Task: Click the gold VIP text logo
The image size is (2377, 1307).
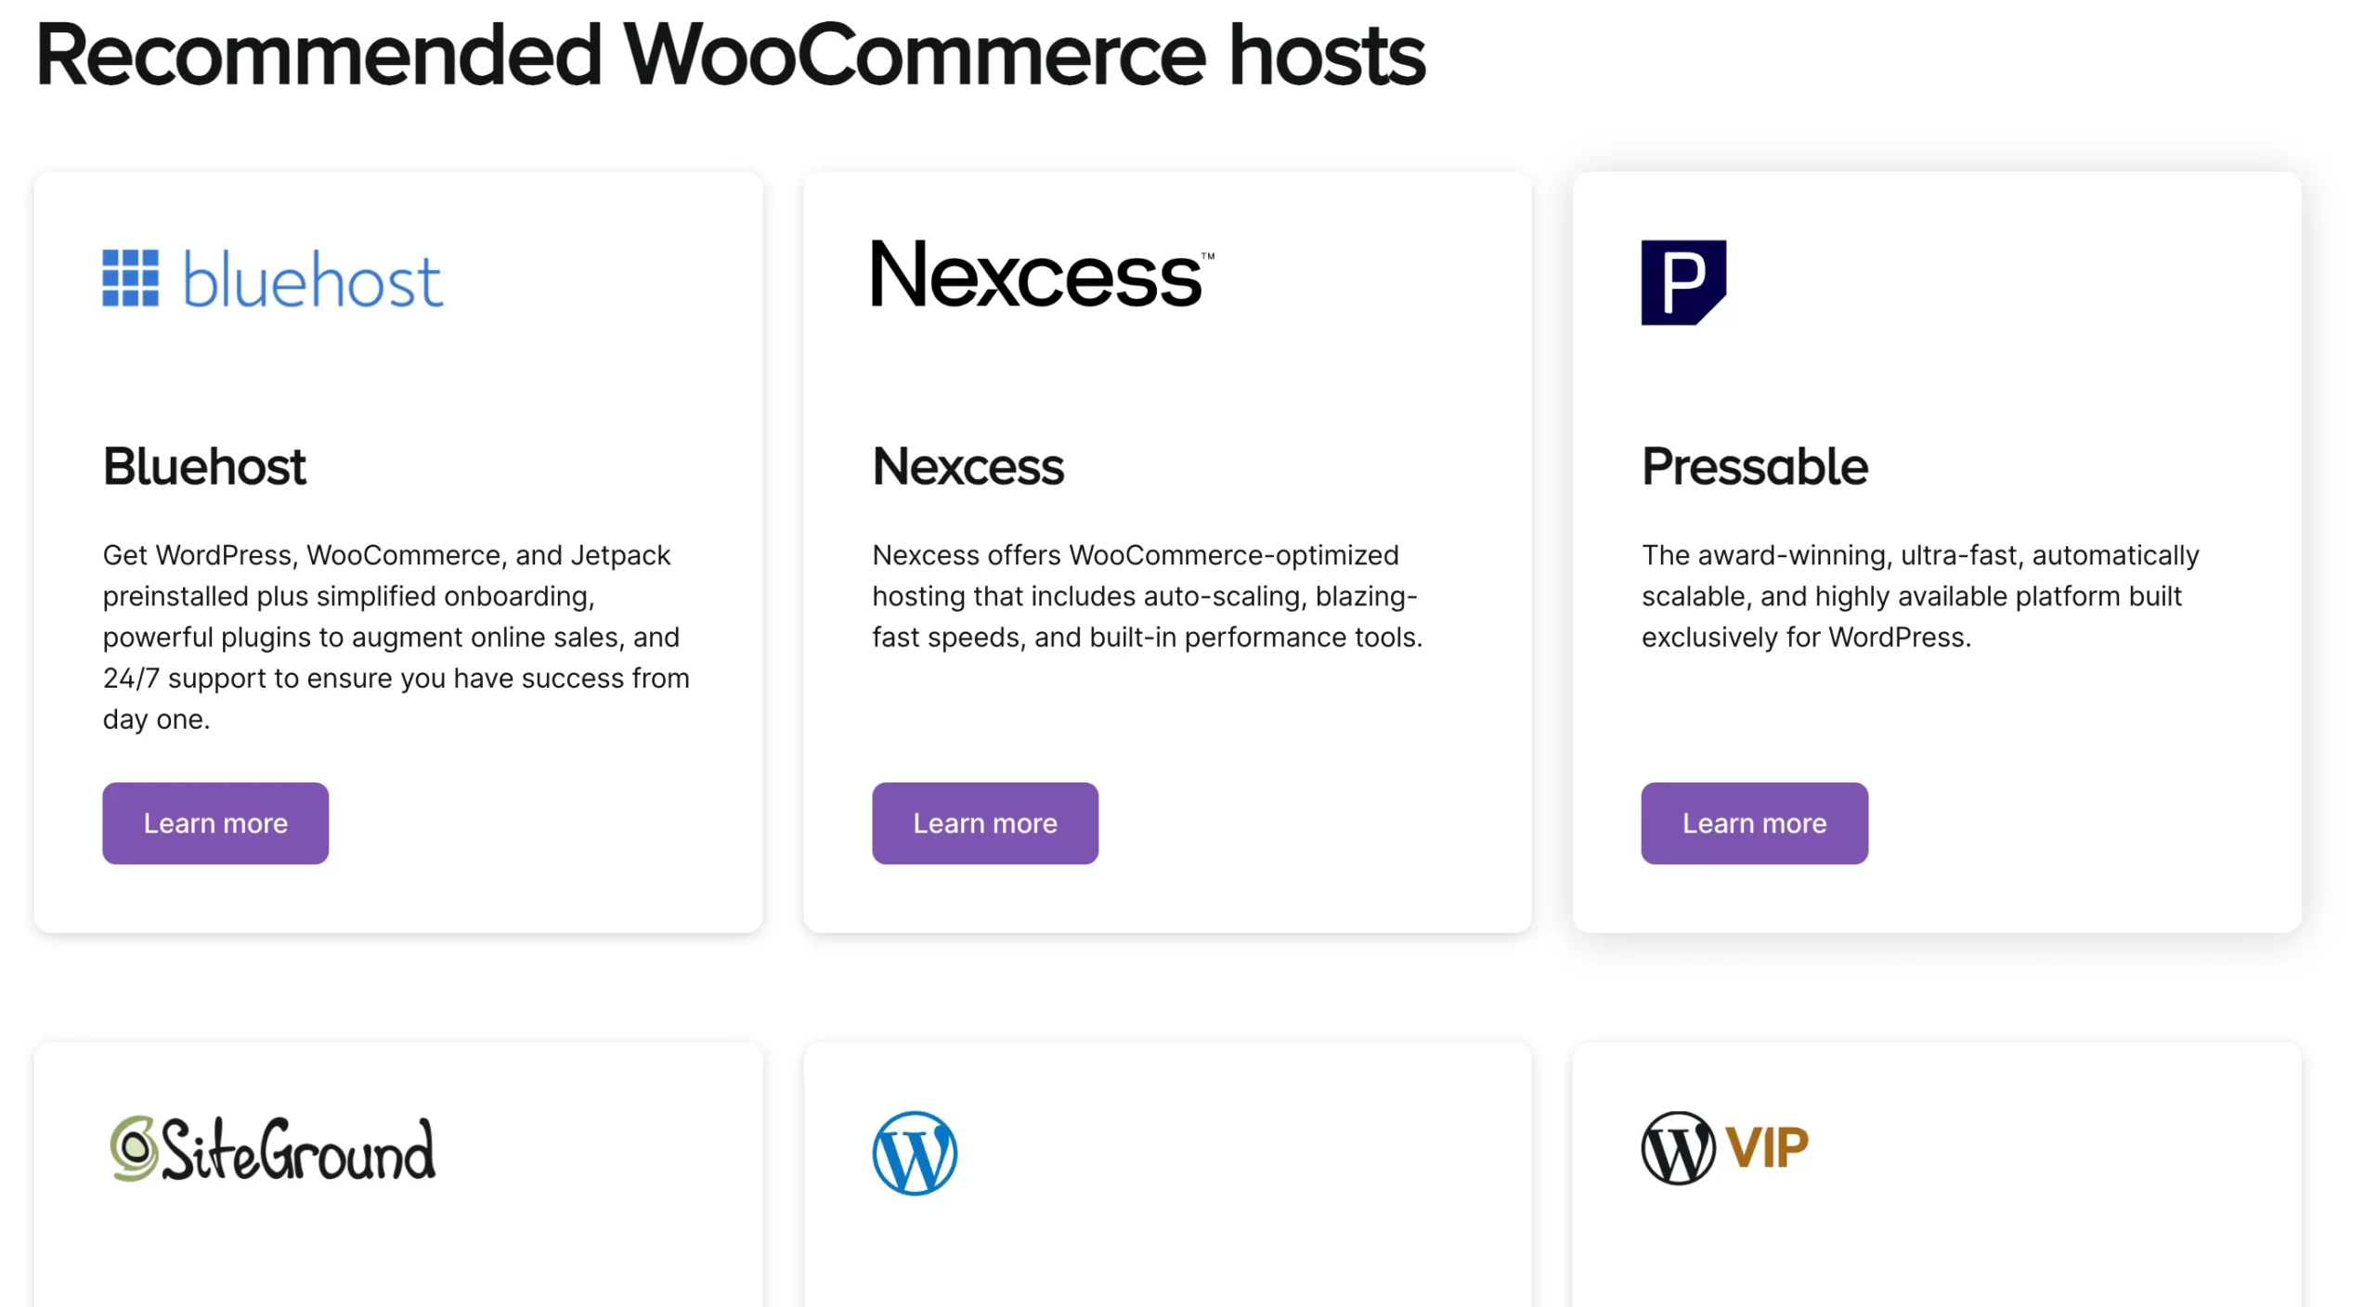Action: pyautogui.click(x=1767, y=1148)
